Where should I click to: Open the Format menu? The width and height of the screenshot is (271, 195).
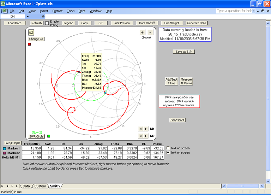point(57,11)
